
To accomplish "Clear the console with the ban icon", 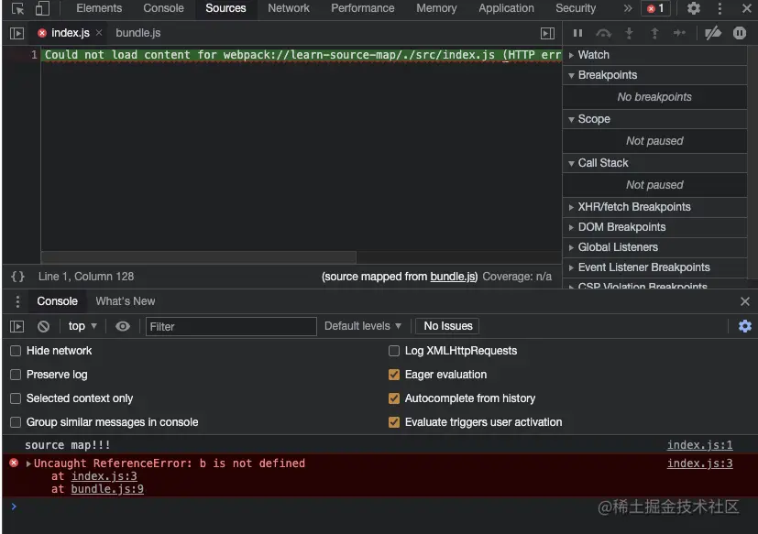I will click(x=43, y=326).
